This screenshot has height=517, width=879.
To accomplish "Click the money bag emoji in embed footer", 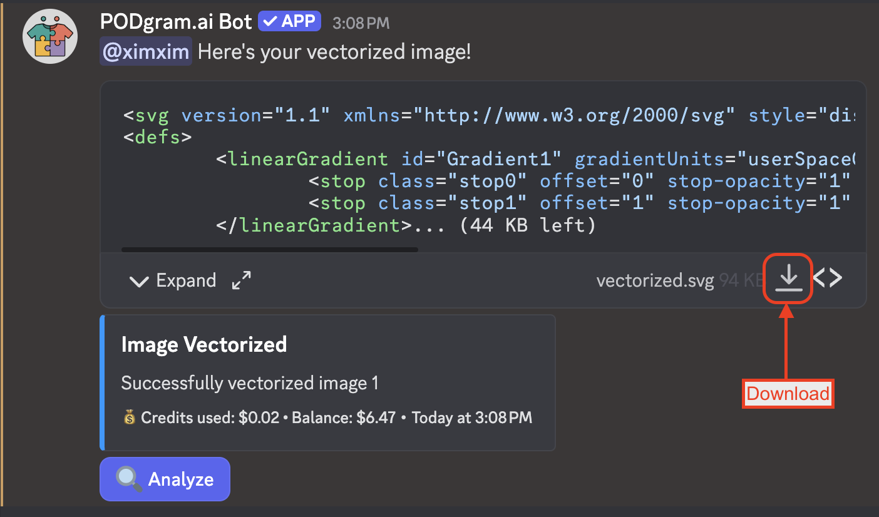I will (129, 417).
